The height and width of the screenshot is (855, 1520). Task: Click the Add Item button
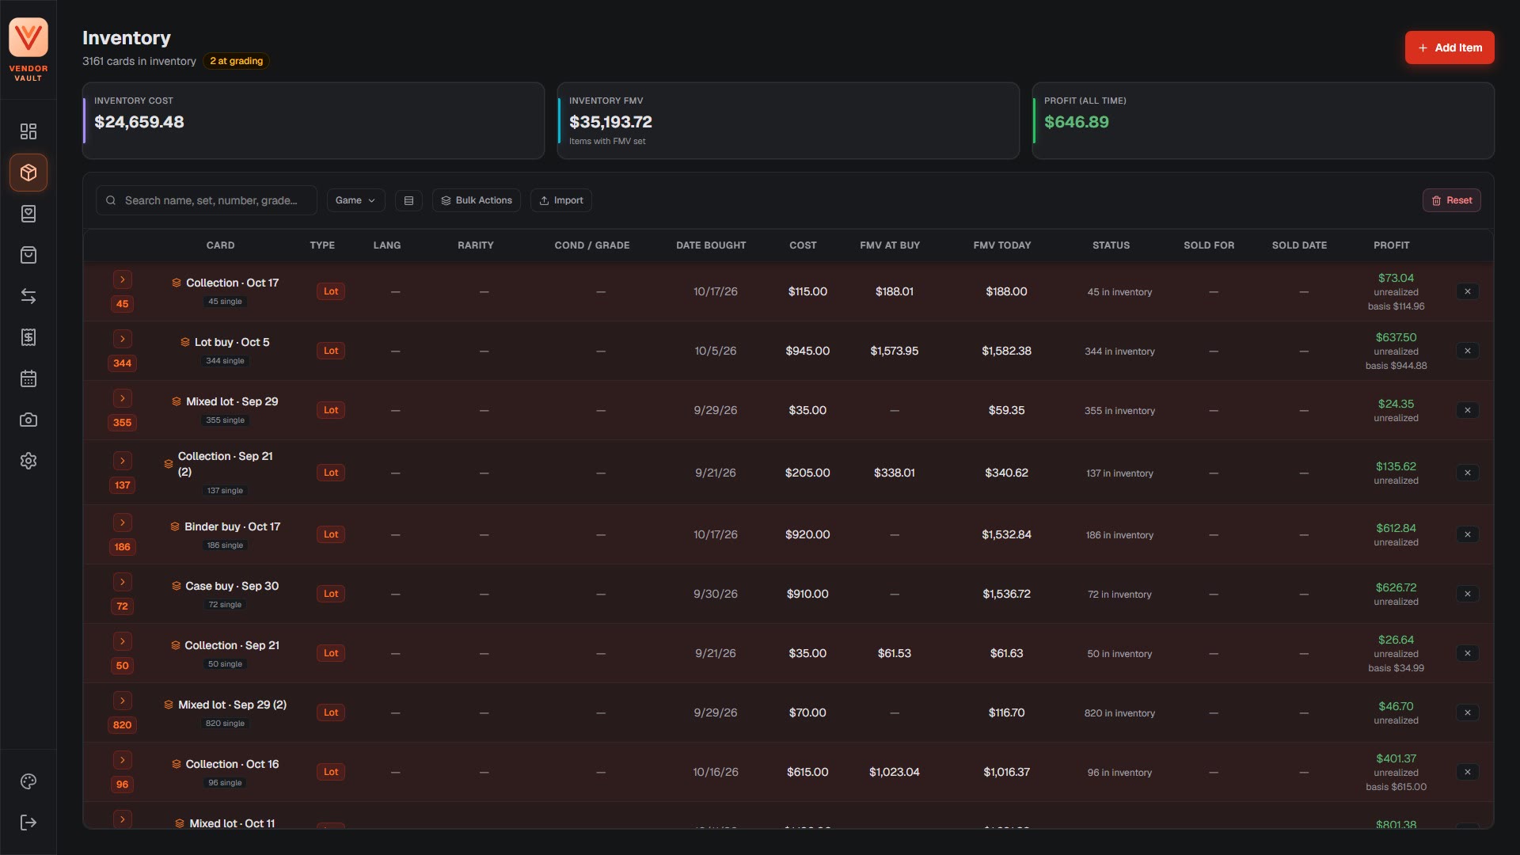1450,47
